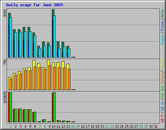
Task: Click day 29 on the x-axis
Action: point(146,126)
